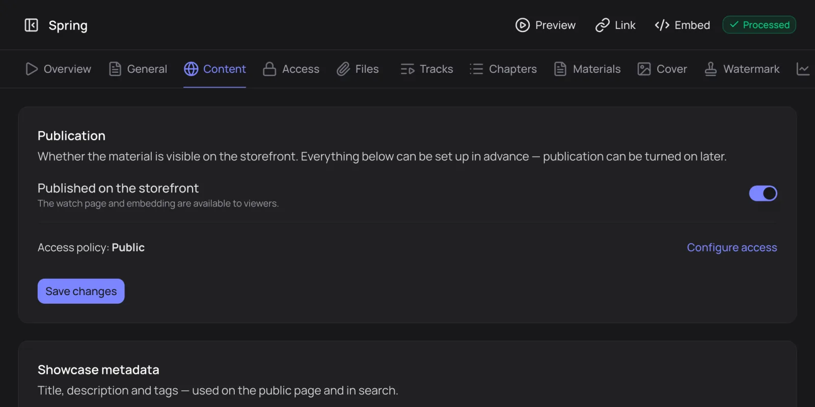Click the Publication section heading

tap(71, 136)
